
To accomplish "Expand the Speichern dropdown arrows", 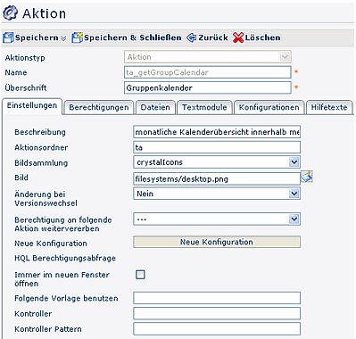I will [63, 38].
